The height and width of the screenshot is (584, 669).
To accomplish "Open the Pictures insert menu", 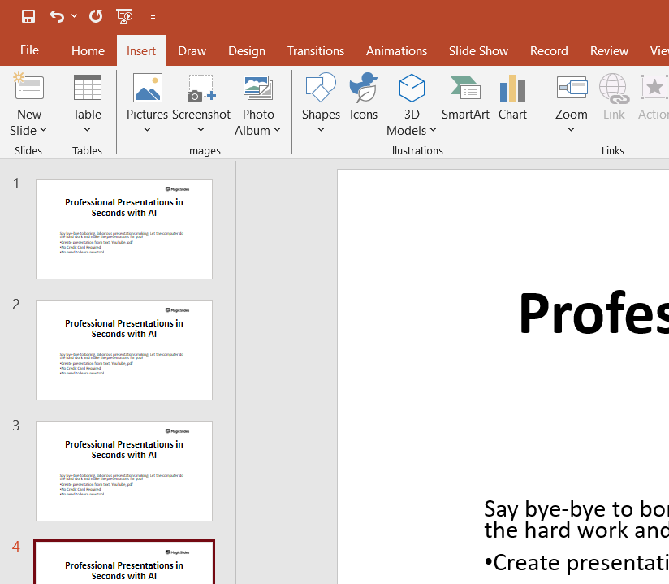I will (147, 102).
